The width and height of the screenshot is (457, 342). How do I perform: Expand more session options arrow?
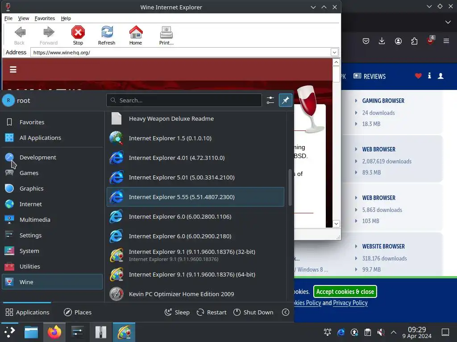click(286, 312)
